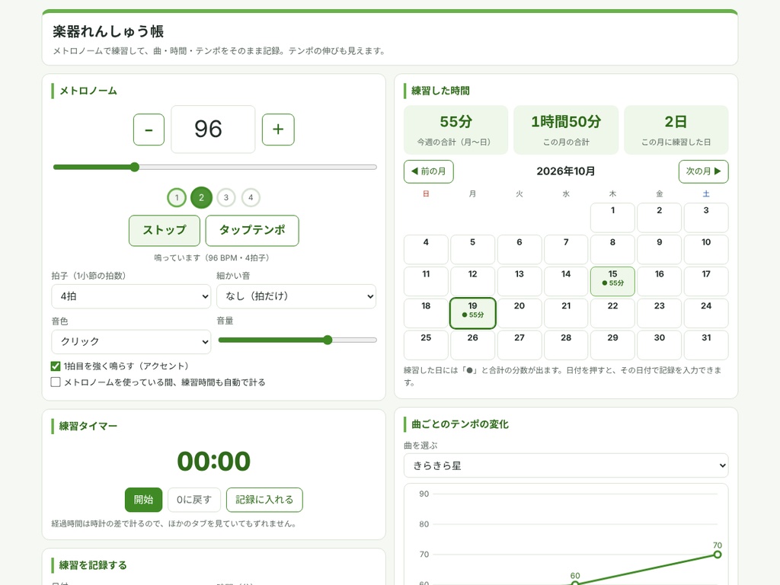This screenshot has width=780, height=585.
Task: Click the 00:00 timer display
Action: click(214, 461)
